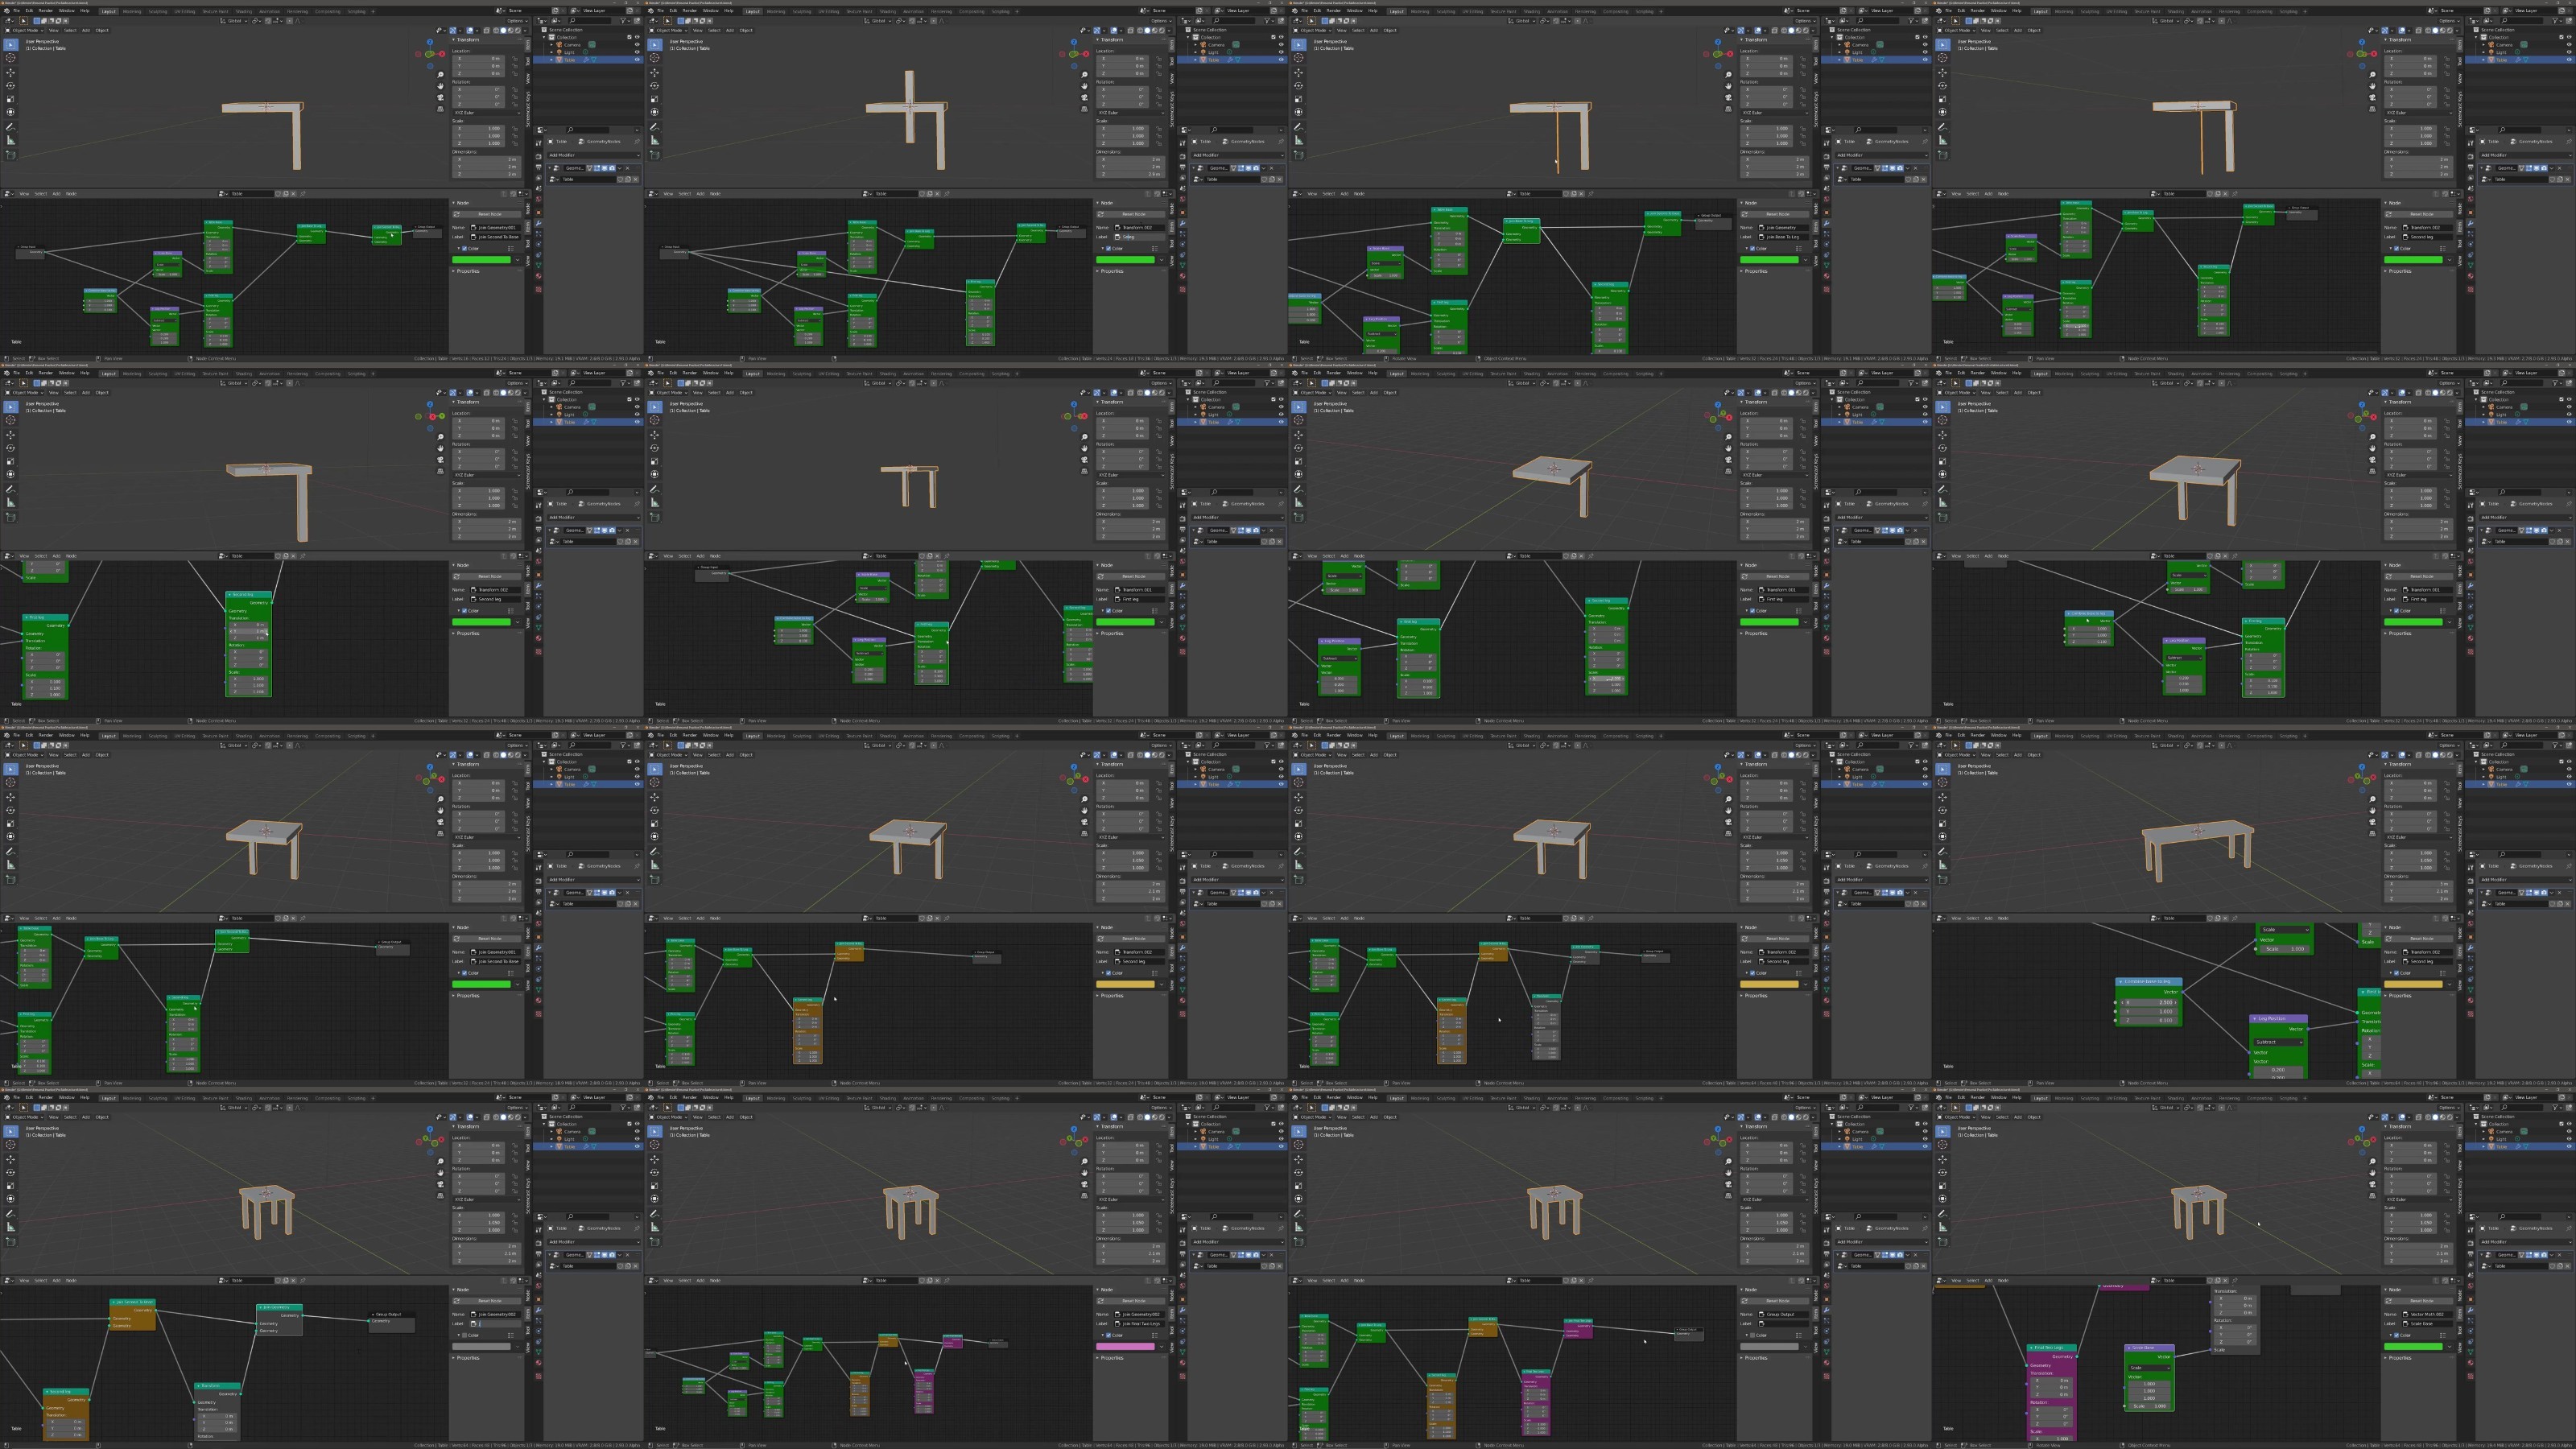Open modifier wrench properties tab in Vector Math.002 frame
Screen dimensions: 2576x1449
tap(2470, 1311)
